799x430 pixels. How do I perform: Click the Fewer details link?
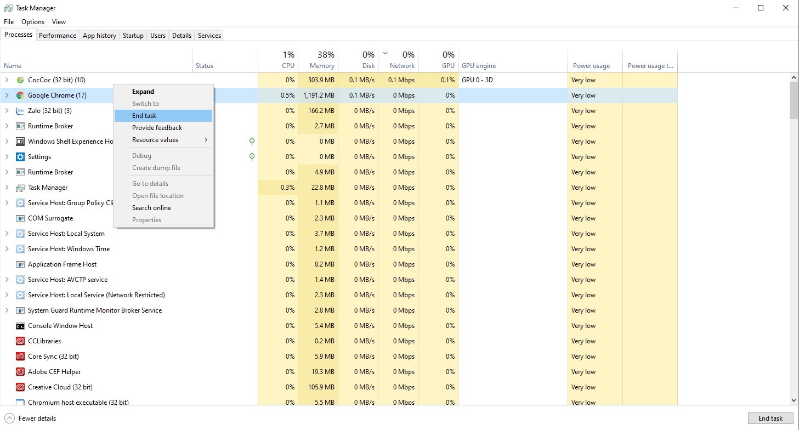pyautogui.click(x=37, y=418)
